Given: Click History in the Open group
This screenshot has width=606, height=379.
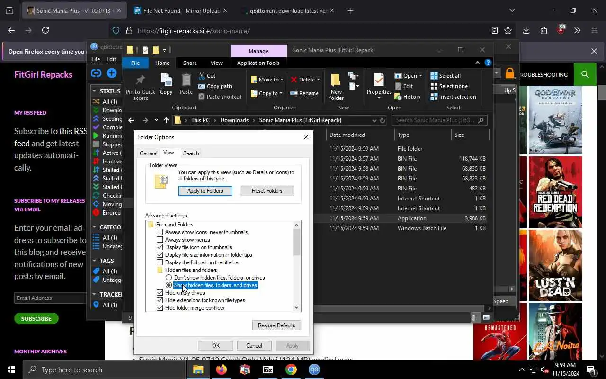Looking at the screenshot, I should (x=407, y=97).
